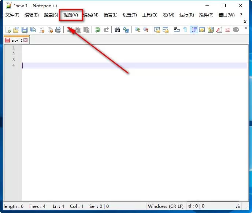Click the Sel : 0 | 0 status entry
Screen dimensions: 252x213
[x=99, y=206]
